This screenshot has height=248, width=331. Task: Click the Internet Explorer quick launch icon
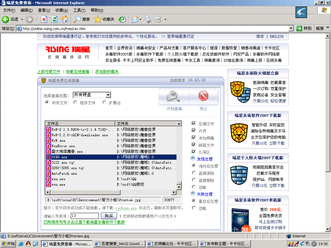point(21,244)
